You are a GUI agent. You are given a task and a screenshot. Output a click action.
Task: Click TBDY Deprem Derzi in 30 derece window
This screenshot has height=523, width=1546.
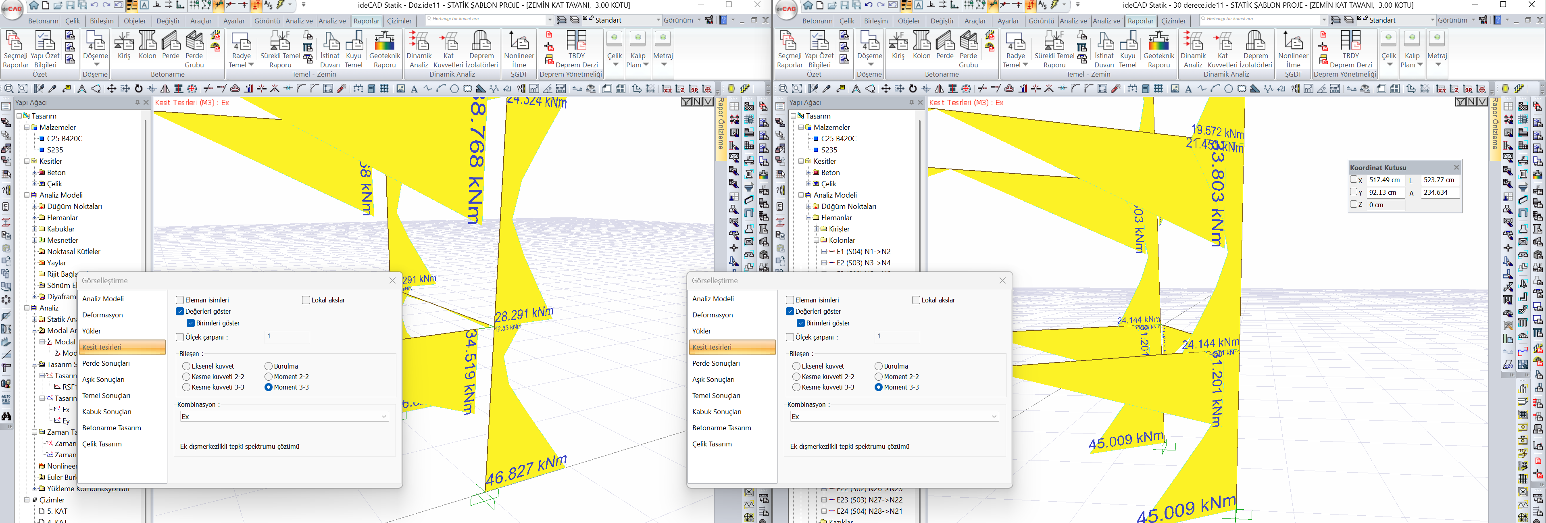tap(1350, 49)
